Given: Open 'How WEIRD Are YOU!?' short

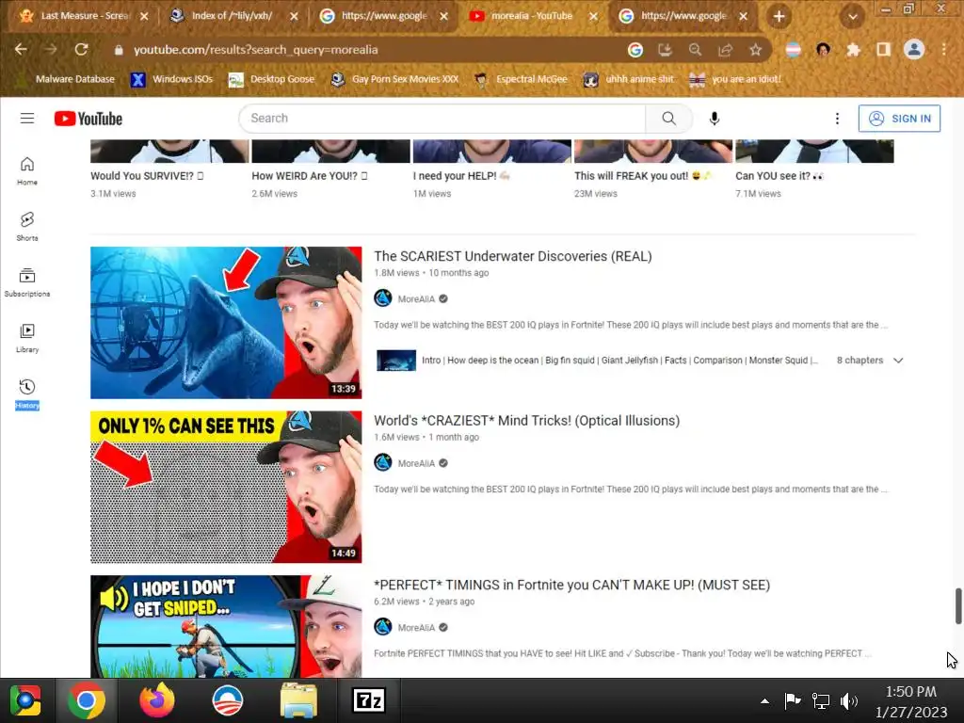Looking at the screenshot, I should (x=309, y=176).
